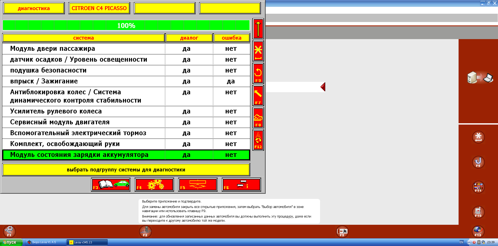Click the system tray clock 23:39

tap(491, 242)
